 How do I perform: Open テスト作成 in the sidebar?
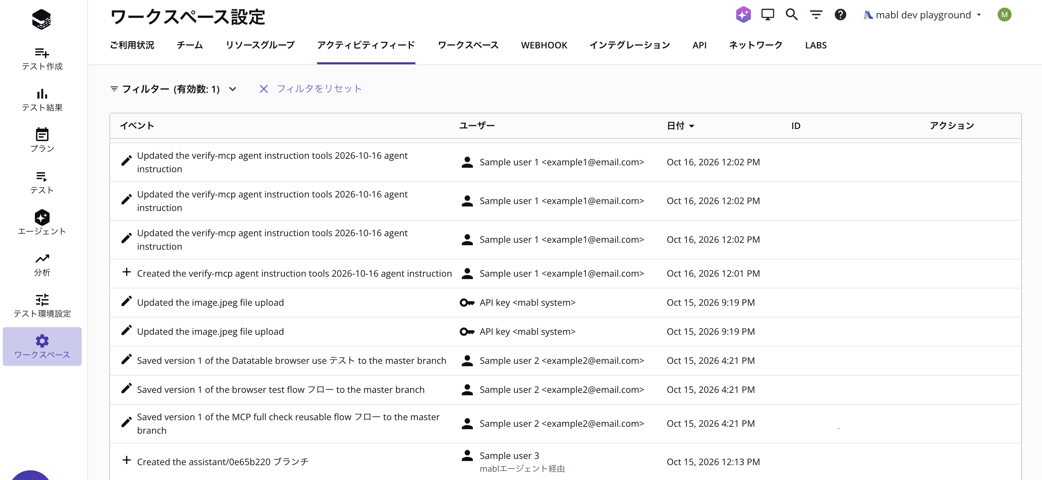pos(42,59)
